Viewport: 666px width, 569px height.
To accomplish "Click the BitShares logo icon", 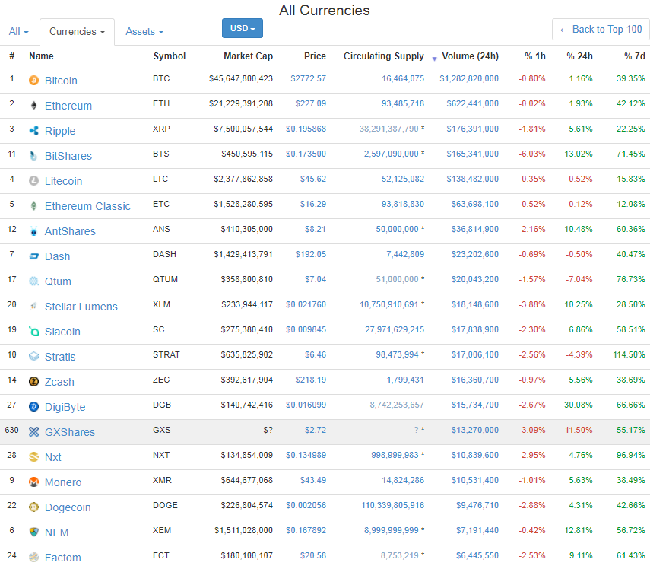I will 34,155.
